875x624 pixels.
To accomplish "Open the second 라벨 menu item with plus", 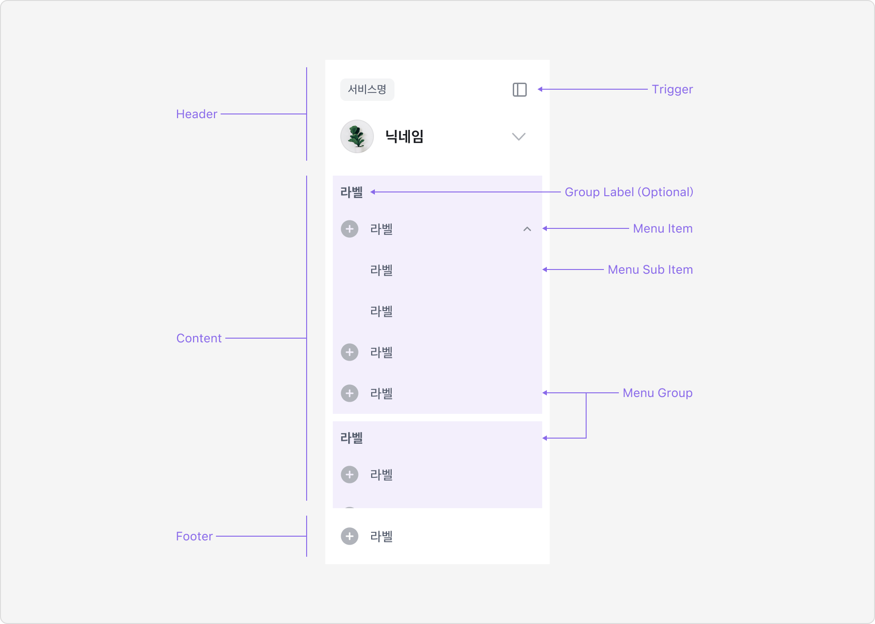I will point(437,352).
